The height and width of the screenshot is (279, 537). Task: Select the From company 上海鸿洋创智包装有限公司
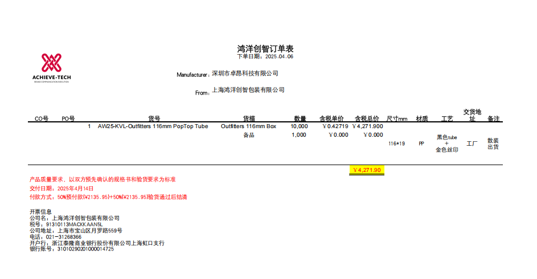point(248,90)
